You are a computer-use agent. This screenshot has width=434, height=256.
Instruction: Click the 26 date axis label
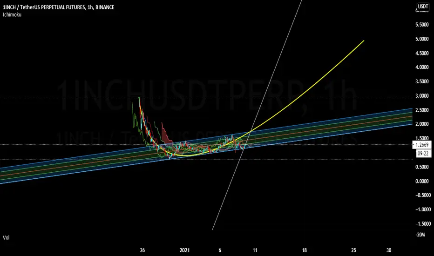[142, 250]
